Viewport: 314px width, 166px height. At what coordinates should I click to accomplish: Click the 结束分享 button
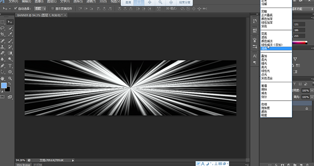click(x=185, y=2)
